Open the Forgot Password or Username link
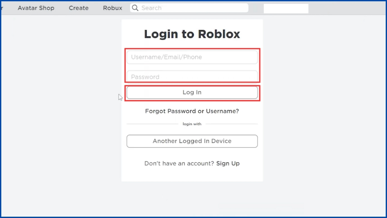 click(x=192, y=111)
